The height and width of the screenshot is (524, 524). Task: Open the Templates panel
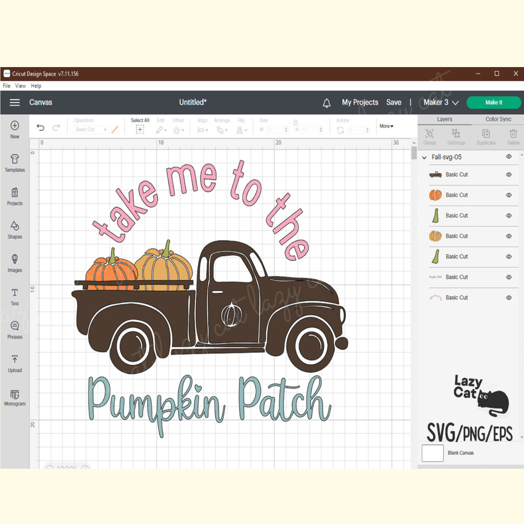coord(14,163)
